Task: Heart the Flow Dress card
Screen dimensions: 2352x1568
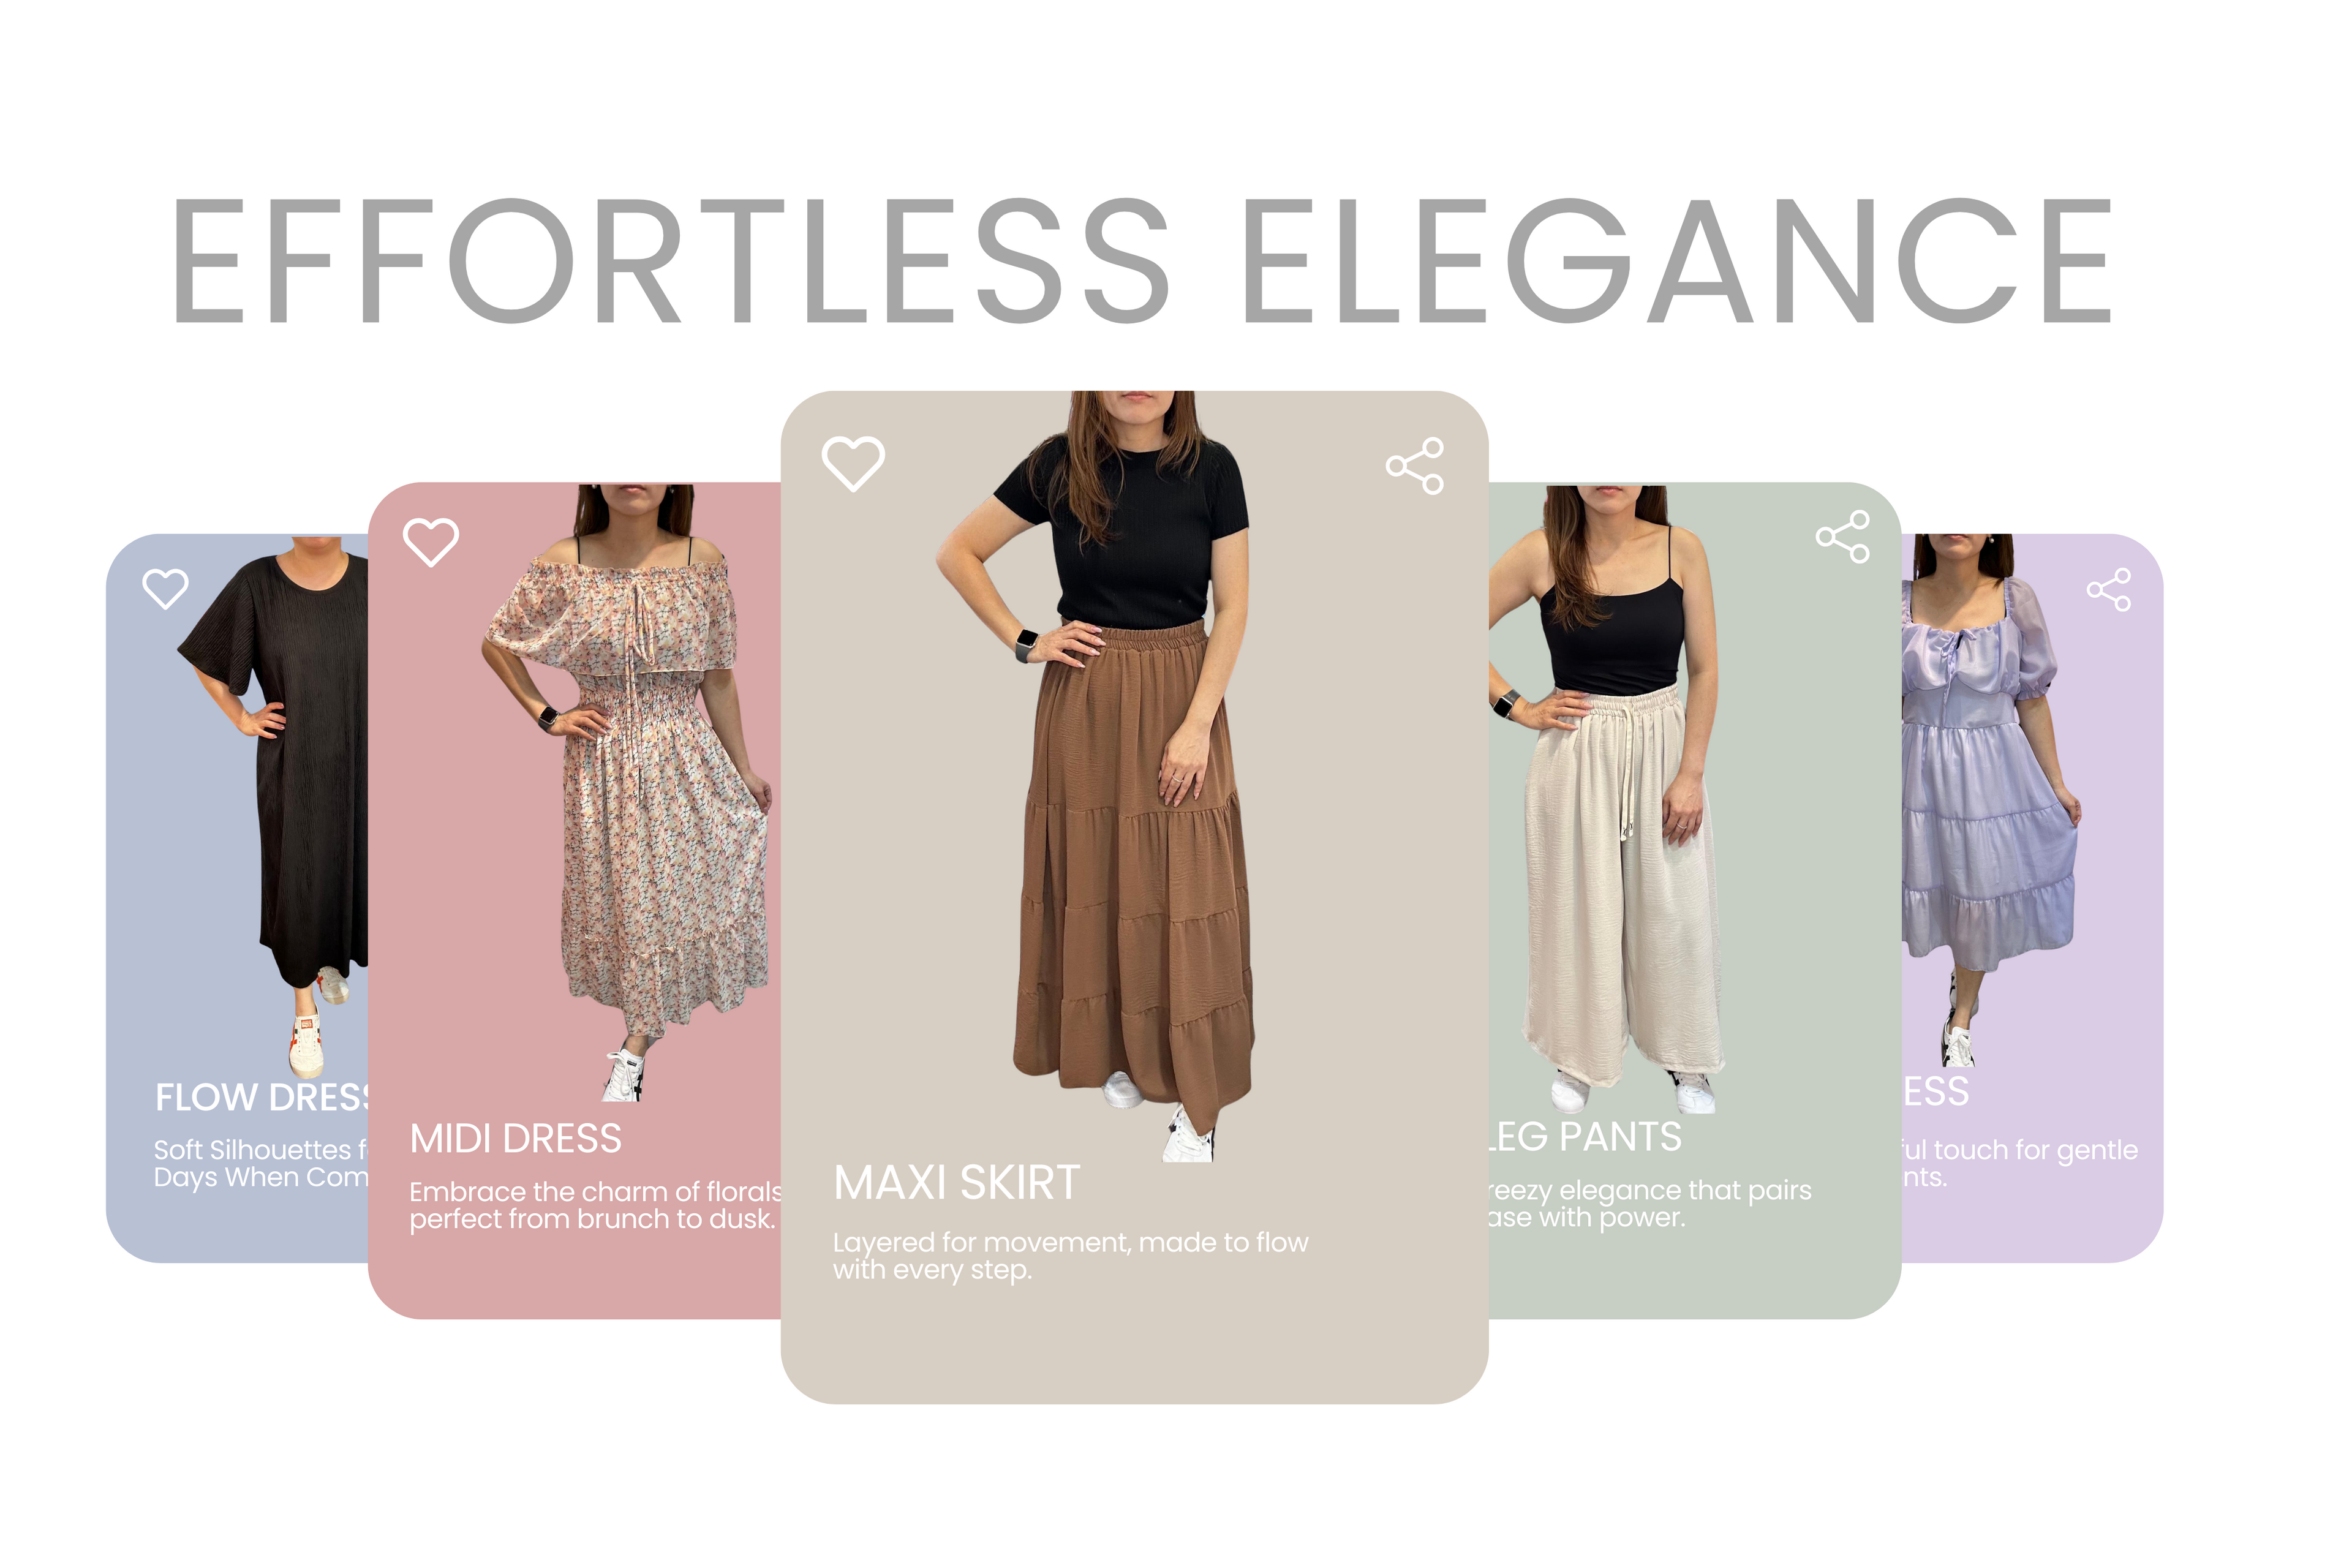Action: pos(166,588)
